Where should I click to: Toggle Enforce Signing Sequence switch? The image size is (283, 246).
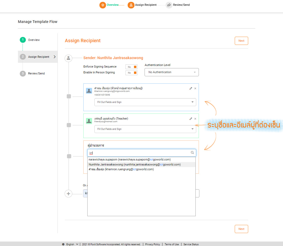click(x=131, y=67)
